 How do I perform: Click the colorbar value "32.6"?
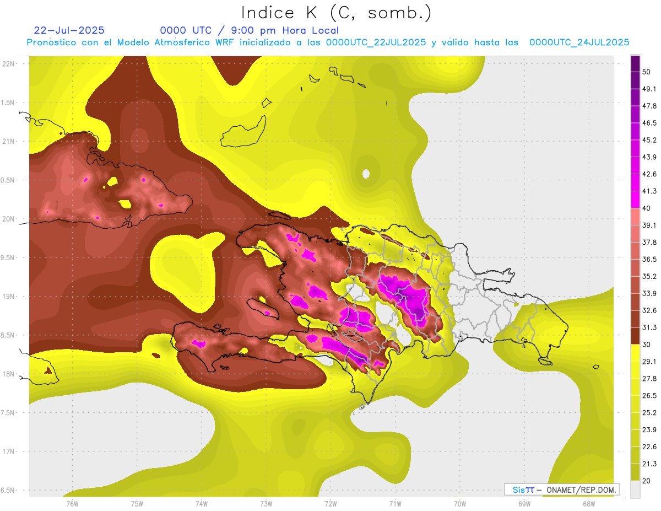(x=649, y=310)
